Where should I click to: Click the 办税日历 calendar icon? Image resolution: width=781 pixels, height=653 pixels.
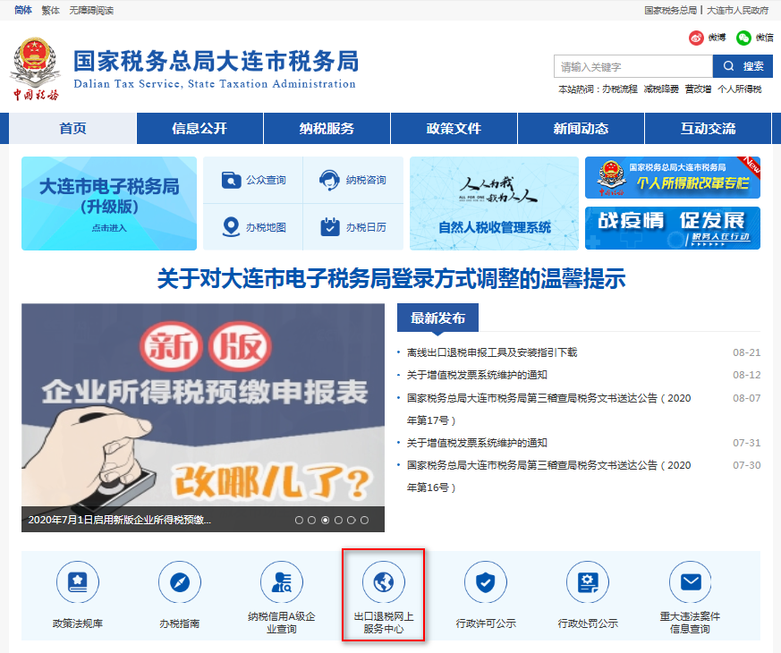(x=330, y=226)
